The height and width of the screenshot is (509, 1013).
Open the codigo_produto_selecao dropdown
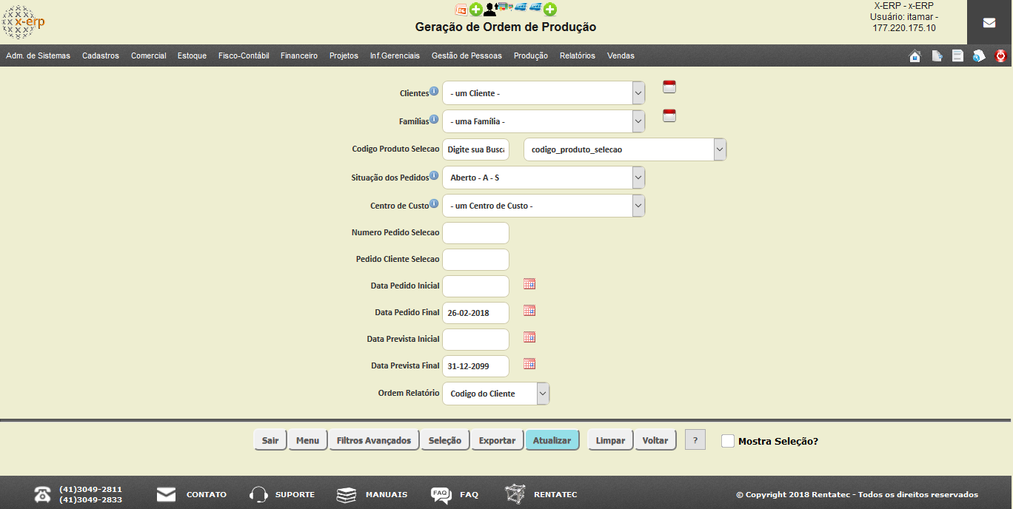pos(625,149)
